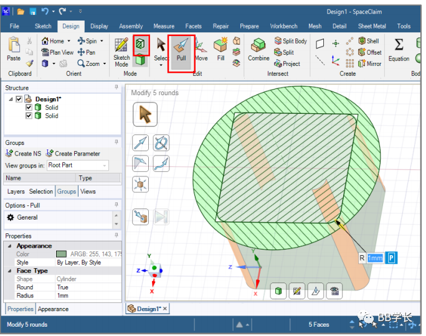Click the Mirror tool

[x=370, y=64]
